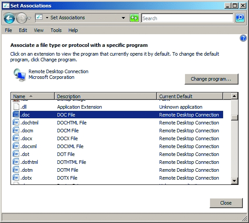Click the DOCM File description
The height and width of the screenshot is (223, 249).
(68, 131)
